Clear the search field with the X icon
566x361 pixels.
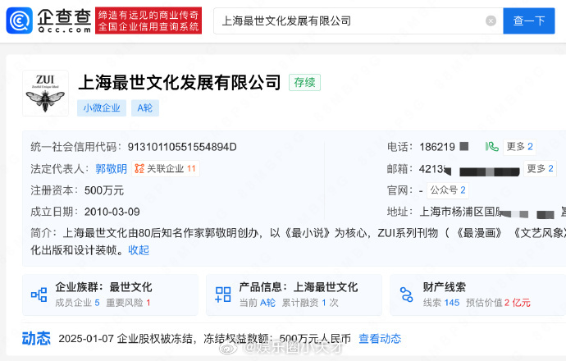click(491, 21)
